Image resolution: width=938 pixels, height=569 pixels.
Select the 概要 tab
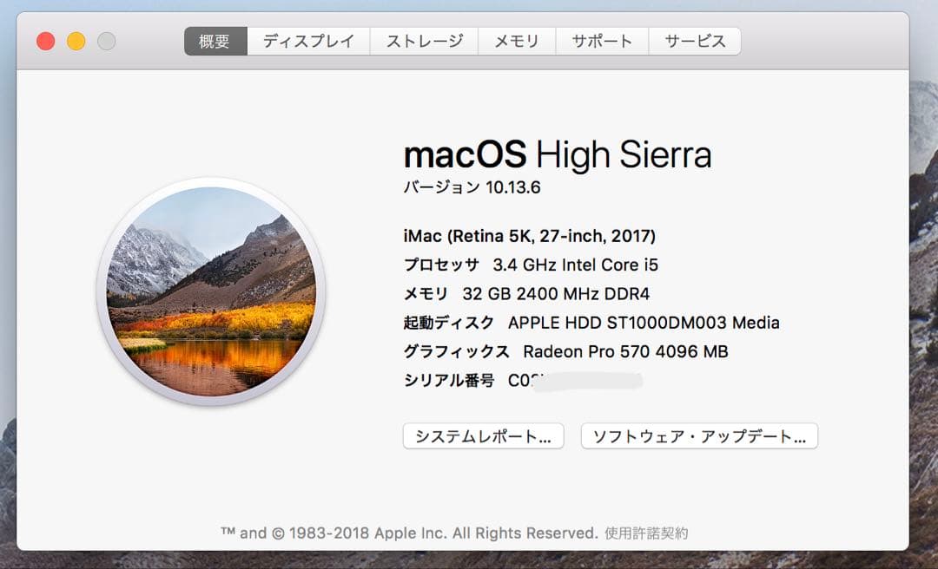(214, 40)
